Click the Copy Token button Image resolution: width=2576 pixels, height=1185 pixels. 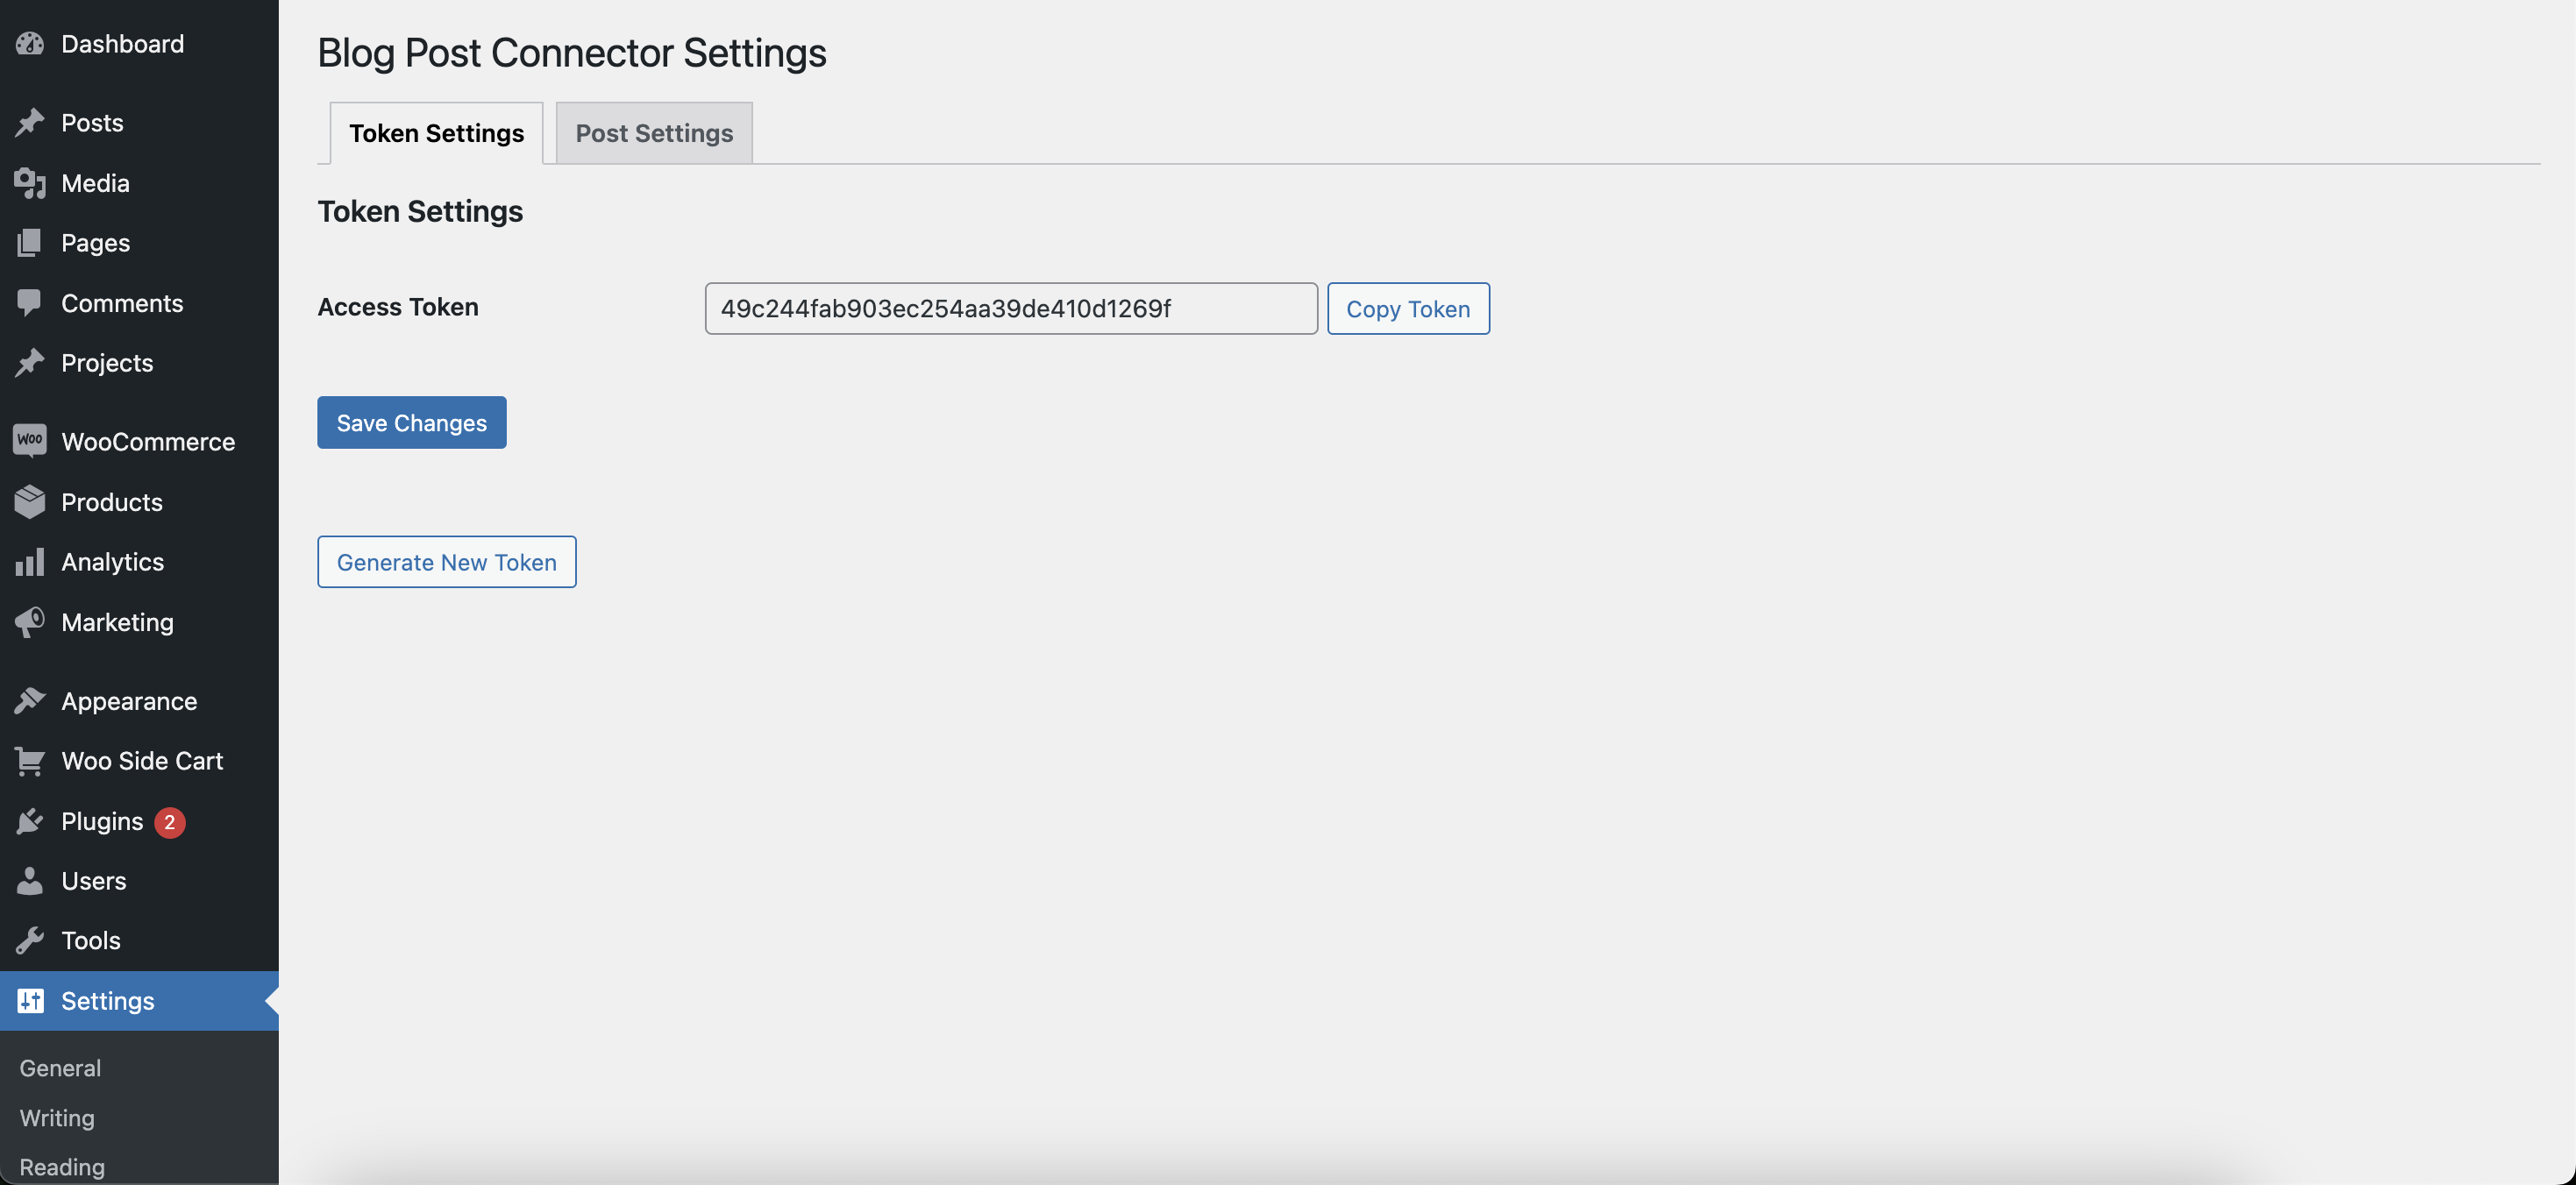coord(1408,308)
